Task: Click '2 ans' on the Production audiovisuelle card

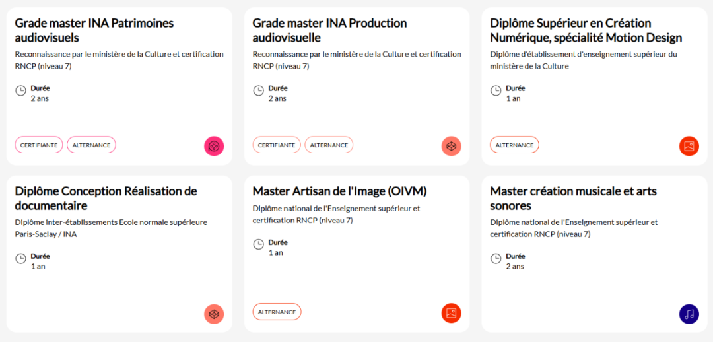Action: [277, 98]
